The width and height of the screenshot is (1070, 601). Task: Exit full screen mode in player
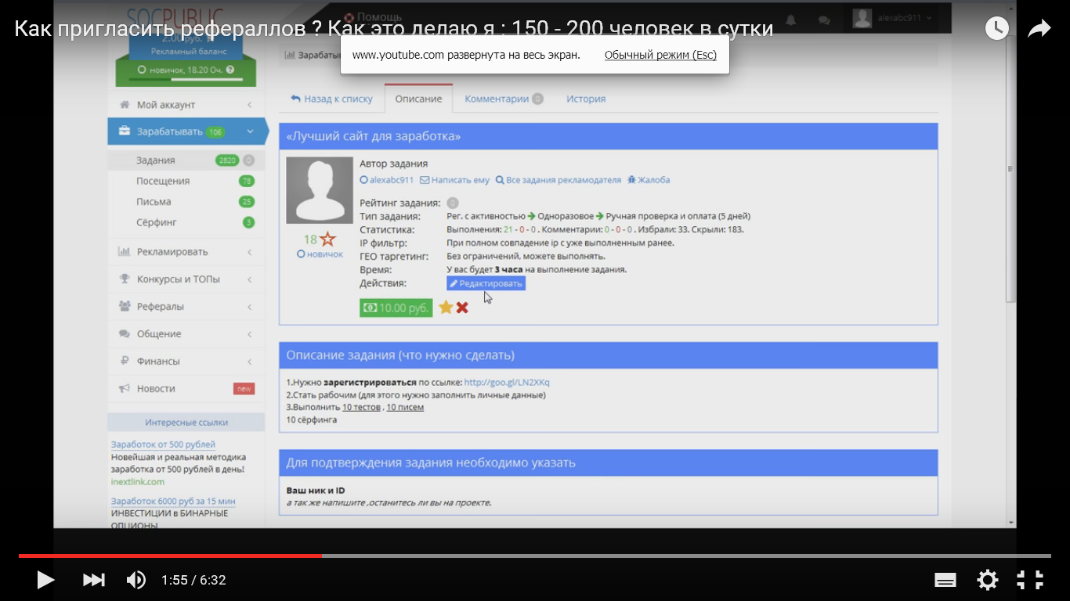click(1030, 580)
